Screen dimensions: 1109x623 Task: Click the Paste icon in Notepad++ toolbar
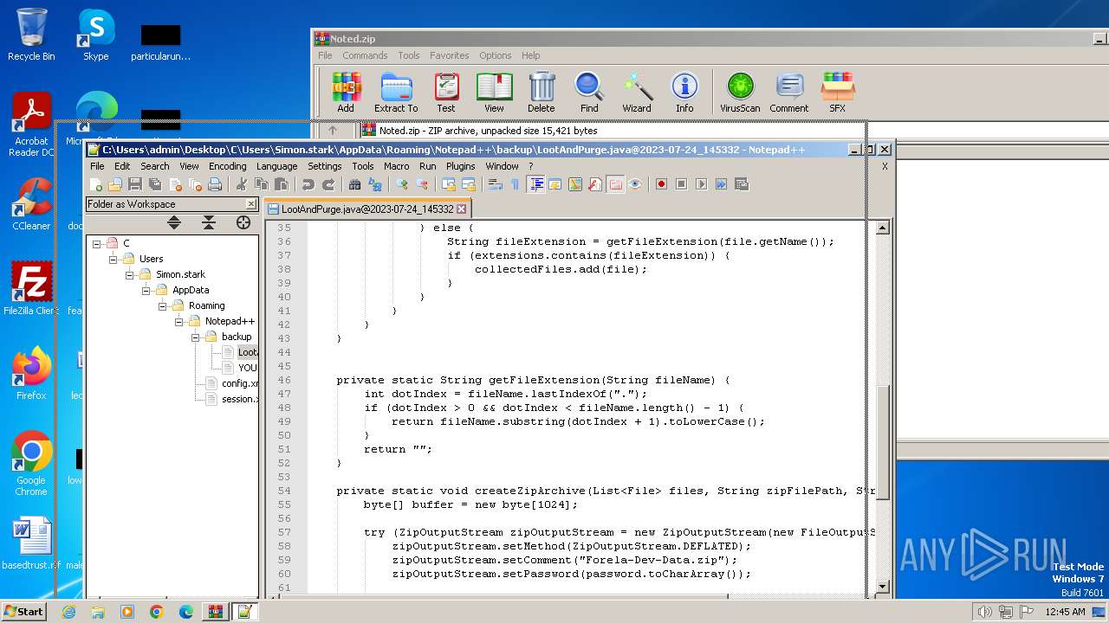point(282,184)
